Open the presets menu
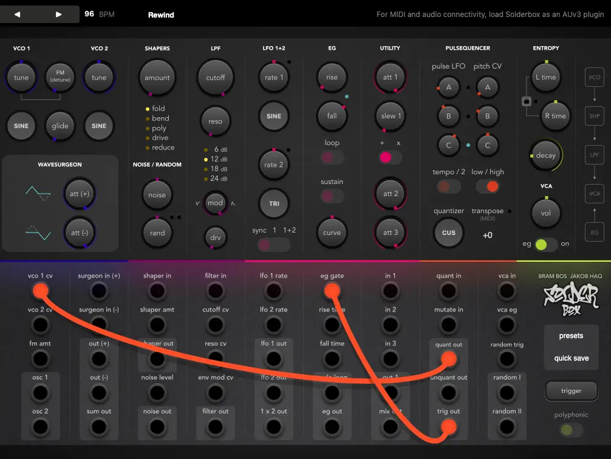The height and width of the screenshot is (459, 611). click(572, 336)
